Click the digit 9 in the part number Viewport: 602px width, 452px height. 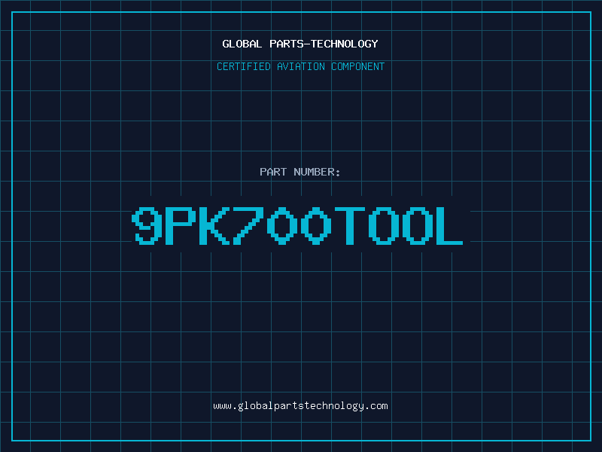pos(147,226)
